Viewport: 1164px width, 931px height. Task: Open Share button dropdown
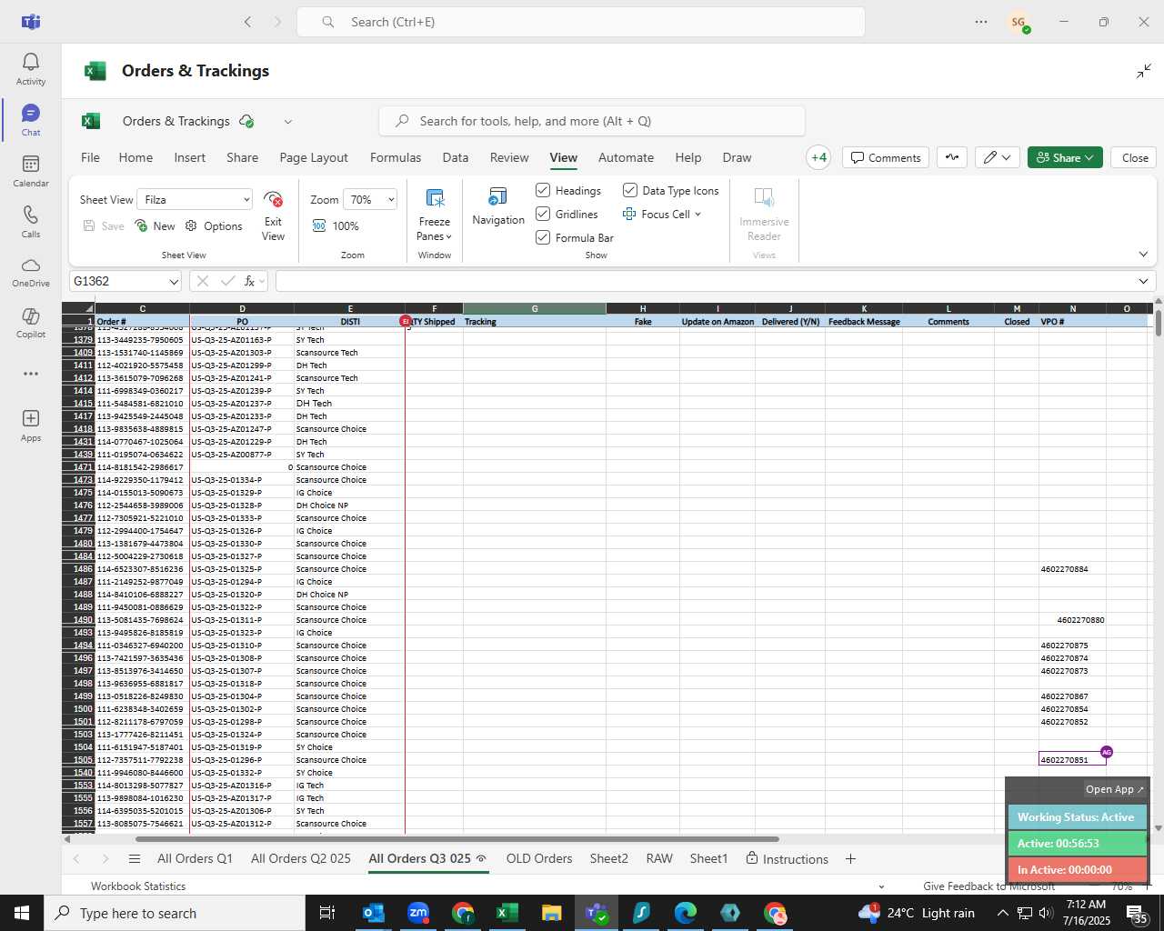pos(1065,157)
